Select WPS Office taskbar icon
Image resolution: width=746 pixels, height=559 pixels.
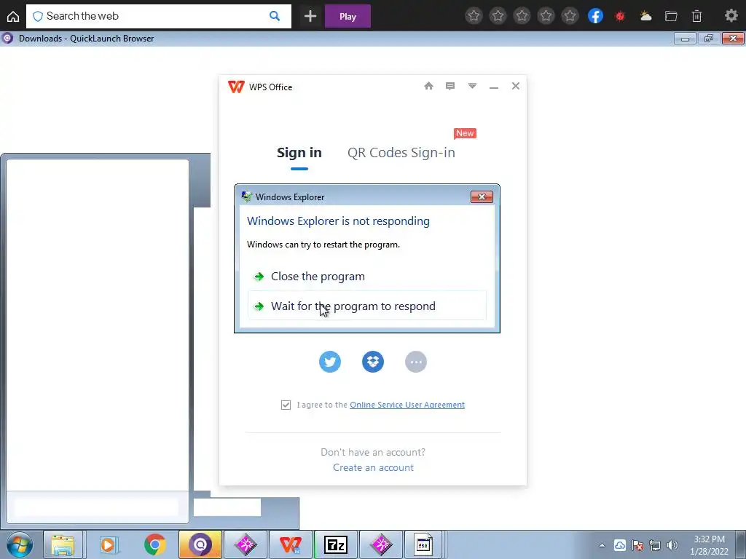(291, 544)
